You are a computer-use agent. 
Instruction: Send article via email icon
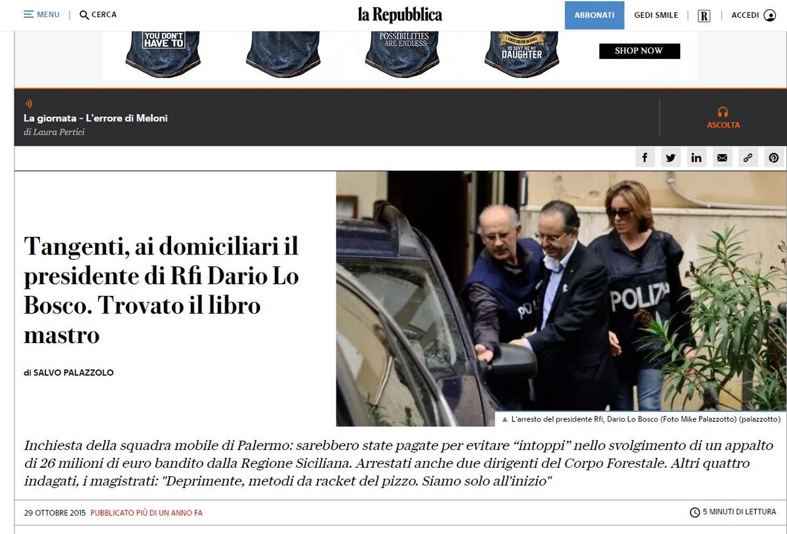(722, 157)
